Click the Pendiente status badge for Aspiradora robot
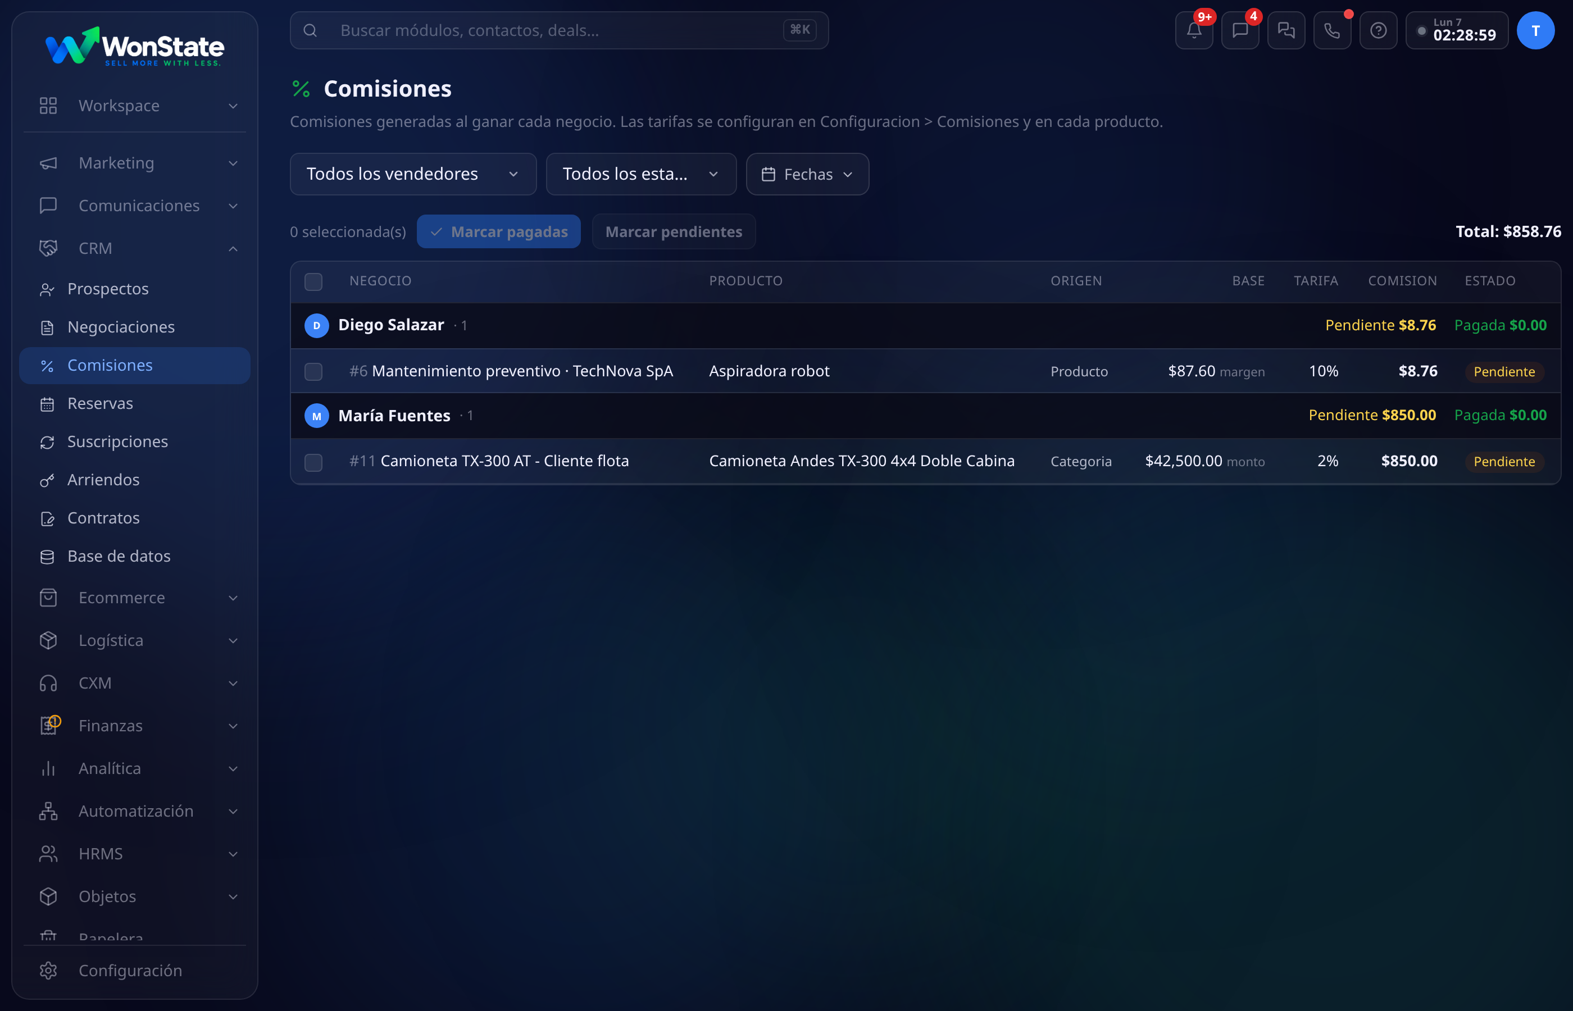1573x1011 pixels. click(1503, 372)
